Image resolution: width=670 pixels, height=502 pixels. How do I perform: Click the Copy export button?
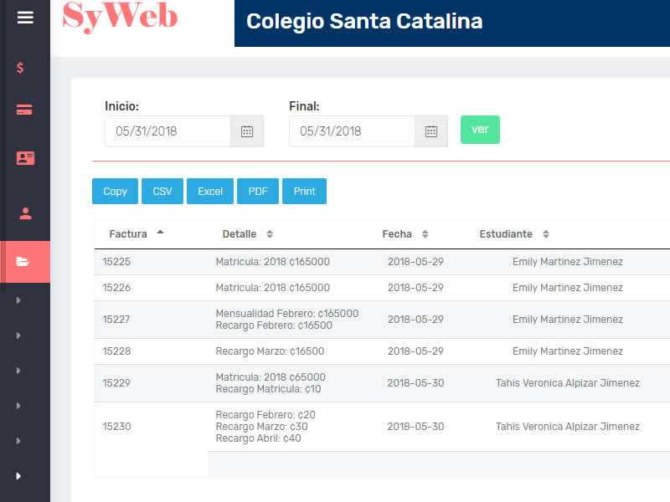115,192
